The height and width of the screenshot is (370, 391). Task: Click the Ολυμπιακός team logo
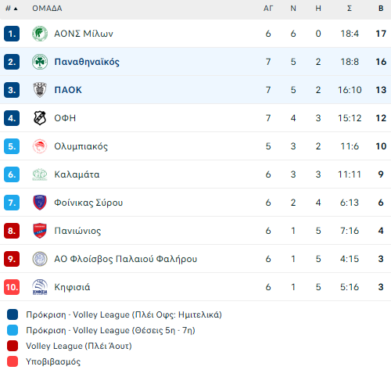(40, 146)
